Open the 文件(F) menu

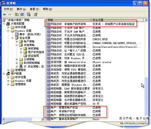(8, 9)
